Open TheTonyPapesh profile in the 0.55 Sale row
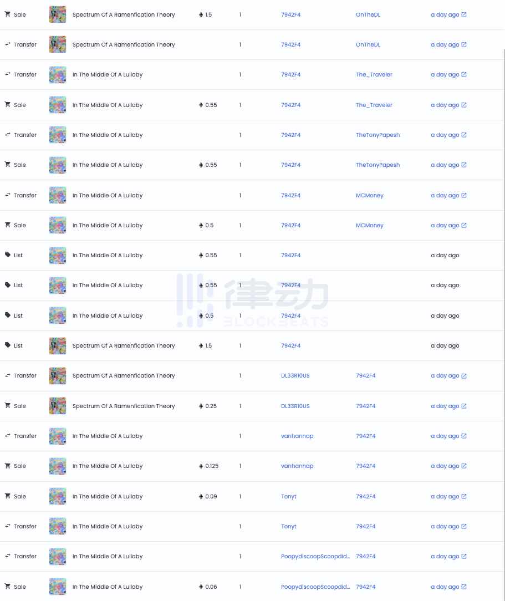The image size is (505, 601). pos(378,165)
